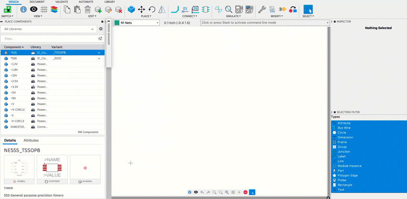Switch to the VALIDATE tab
The width and height of the screenshot is (407, 199).
pos(62,2)
